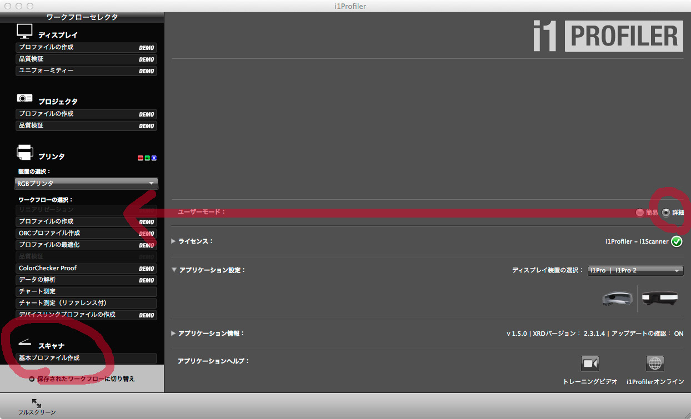The height and width of the screenshot is (419, 691).
Task: Open ユニフォーミティー workflow
Action: tap(86, 71)
